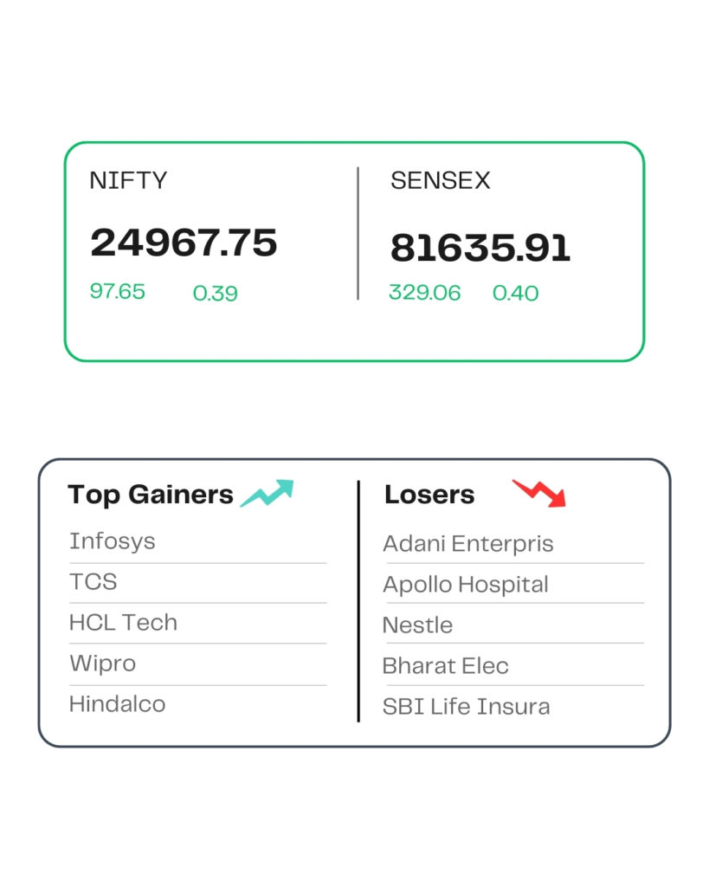Click Nestle in the Losers list
Screen dimensions: 709x887
[x=417, y=625]
